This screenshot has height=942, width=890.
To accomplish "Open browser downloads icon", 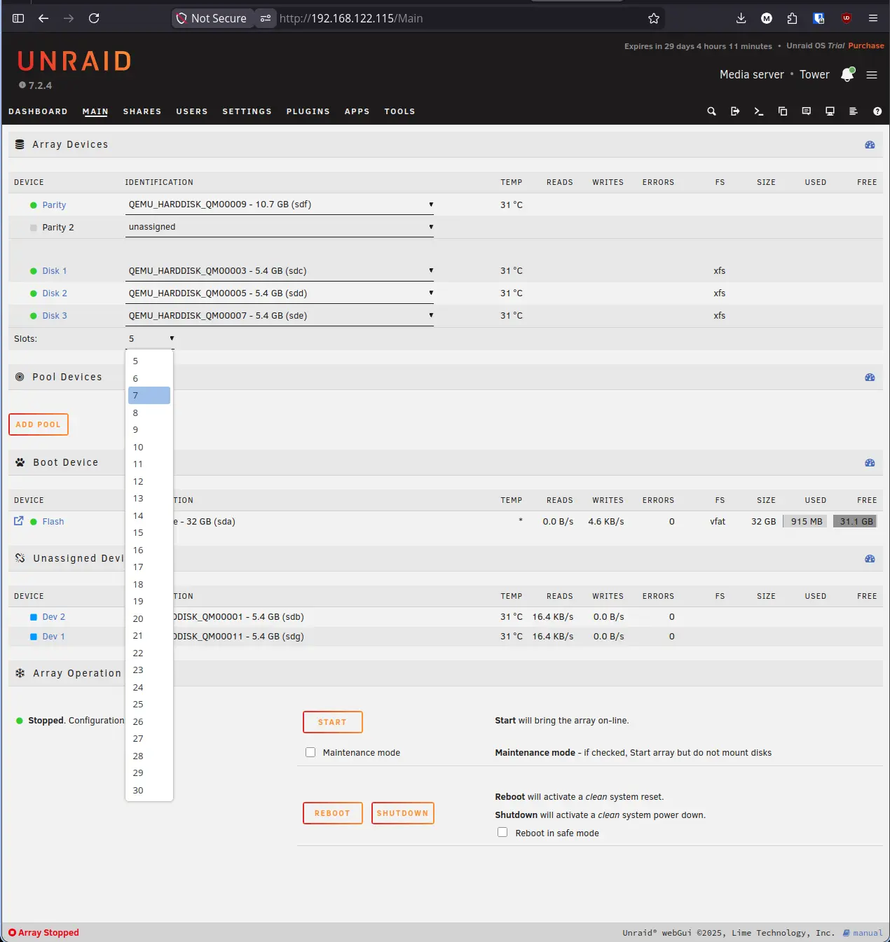I will pos(741,18).
